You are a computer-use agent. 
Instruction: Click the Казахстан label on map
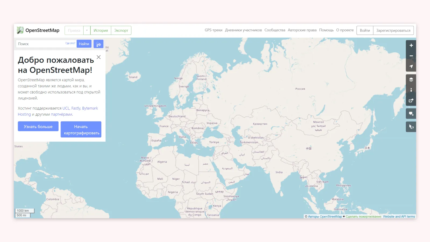pos(260,124)
